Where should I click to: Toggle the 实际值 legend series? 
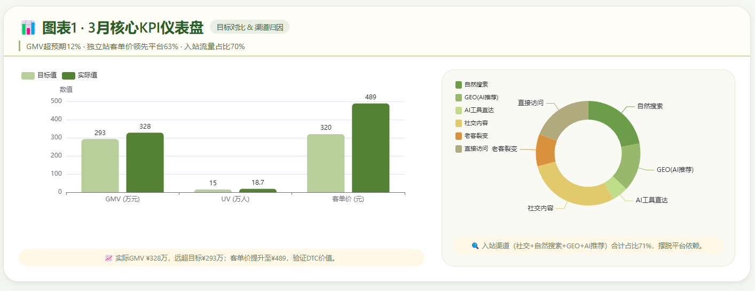pos(80,75)
